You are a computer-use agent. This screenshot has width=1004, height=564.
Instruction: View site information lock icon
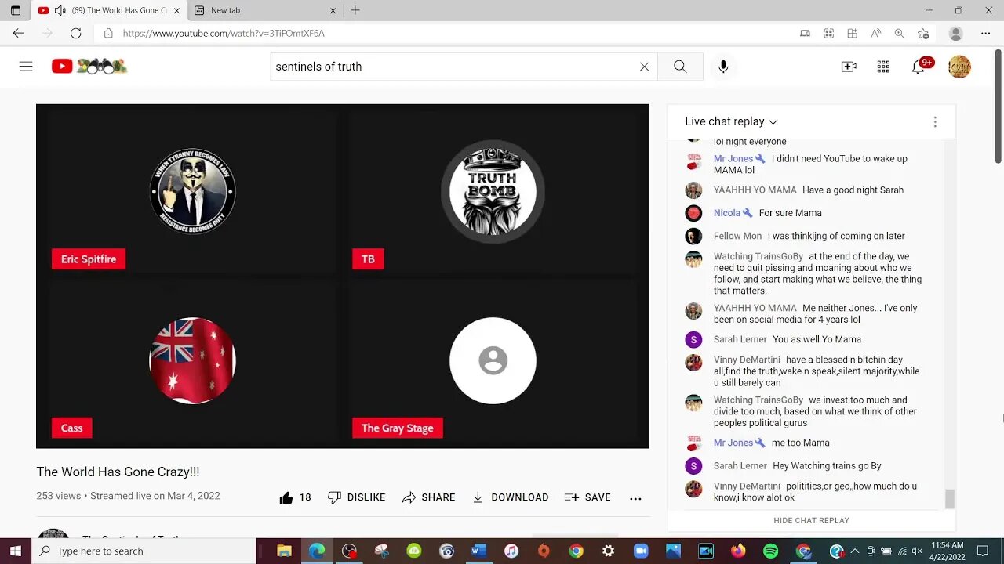click(x=108, y=33)
